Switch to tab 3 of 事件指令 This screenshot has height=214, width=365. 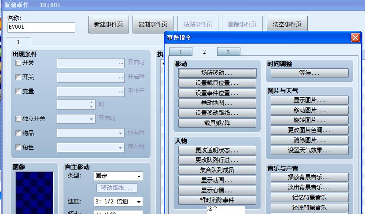[229, 52]
